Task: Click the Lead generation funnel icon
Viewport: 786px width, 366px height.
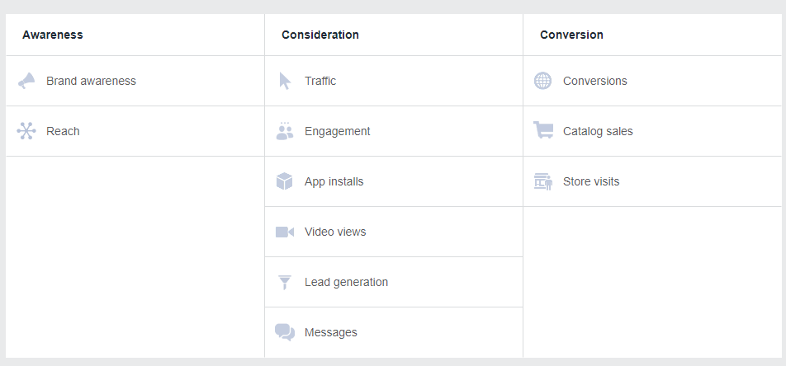Action: point(285,282)
